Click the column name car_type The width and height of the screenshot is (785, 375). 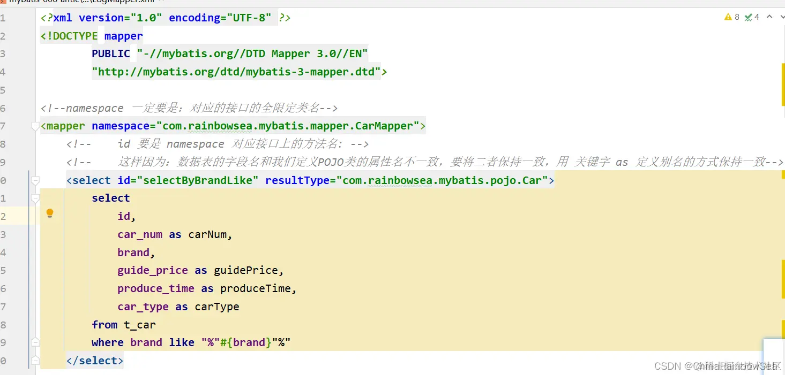point(143,307)
